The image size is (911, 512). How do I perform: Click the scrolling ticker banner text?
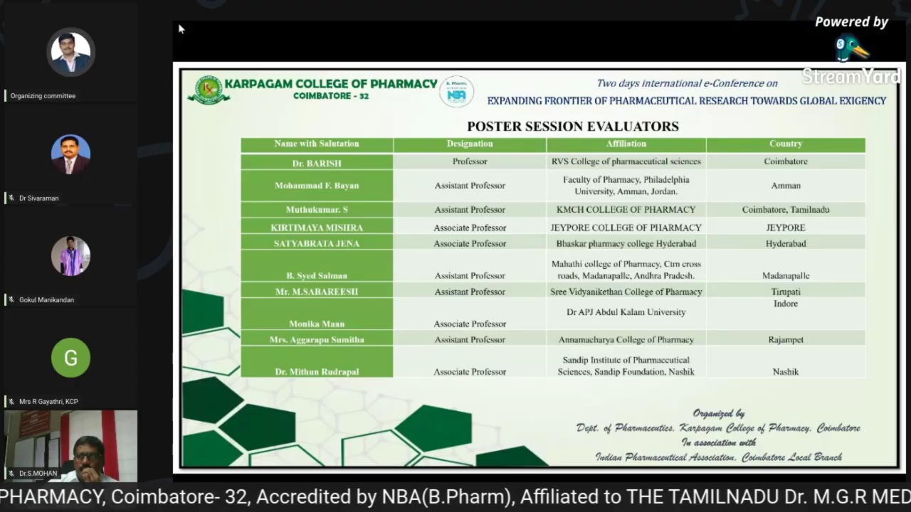(x=455, y=496)
